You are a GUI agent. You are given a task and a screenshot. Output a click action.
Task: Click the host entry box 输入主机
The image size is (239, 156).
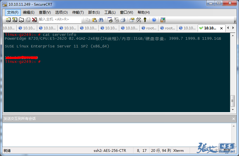60,20
